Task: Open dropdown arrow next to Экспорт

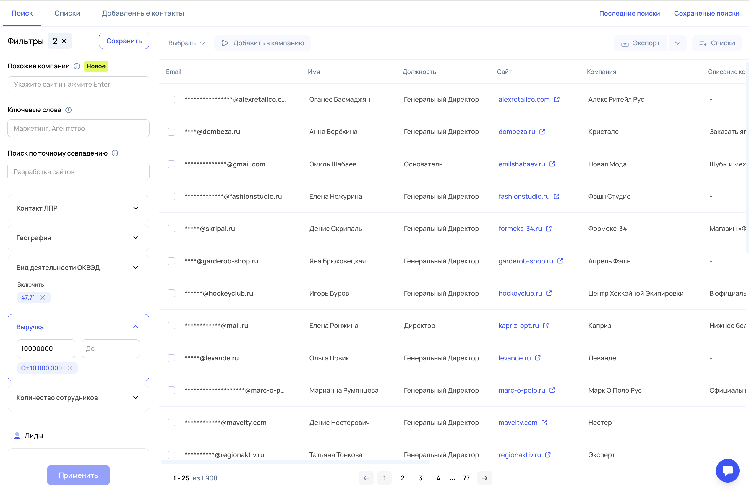Action: pos(677,43)
